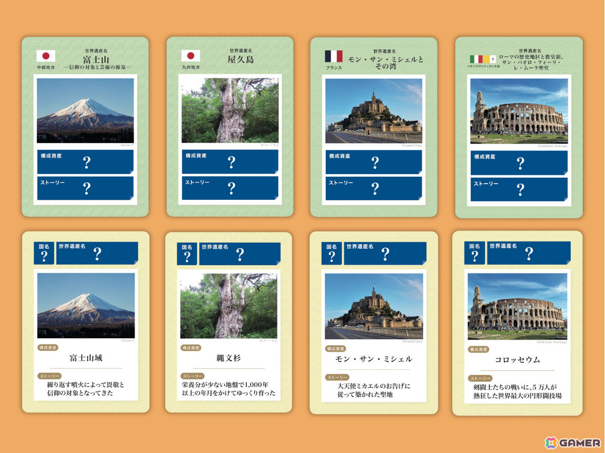Click the title ローマの歴史地区と教皇領
Viewport: 605px width, 453px height.
coord(529,57)
